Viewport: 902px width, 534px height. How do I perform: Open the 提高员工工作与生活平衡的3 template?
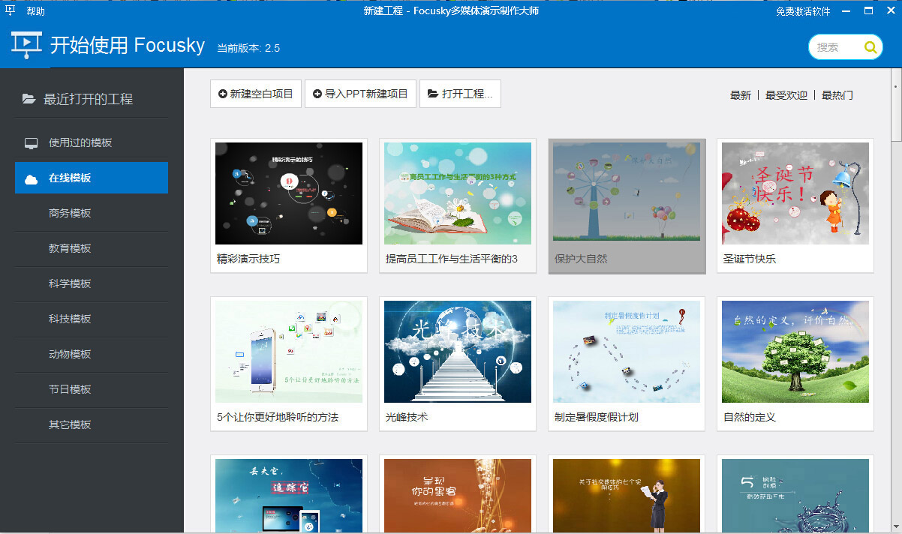click(458, 205)
